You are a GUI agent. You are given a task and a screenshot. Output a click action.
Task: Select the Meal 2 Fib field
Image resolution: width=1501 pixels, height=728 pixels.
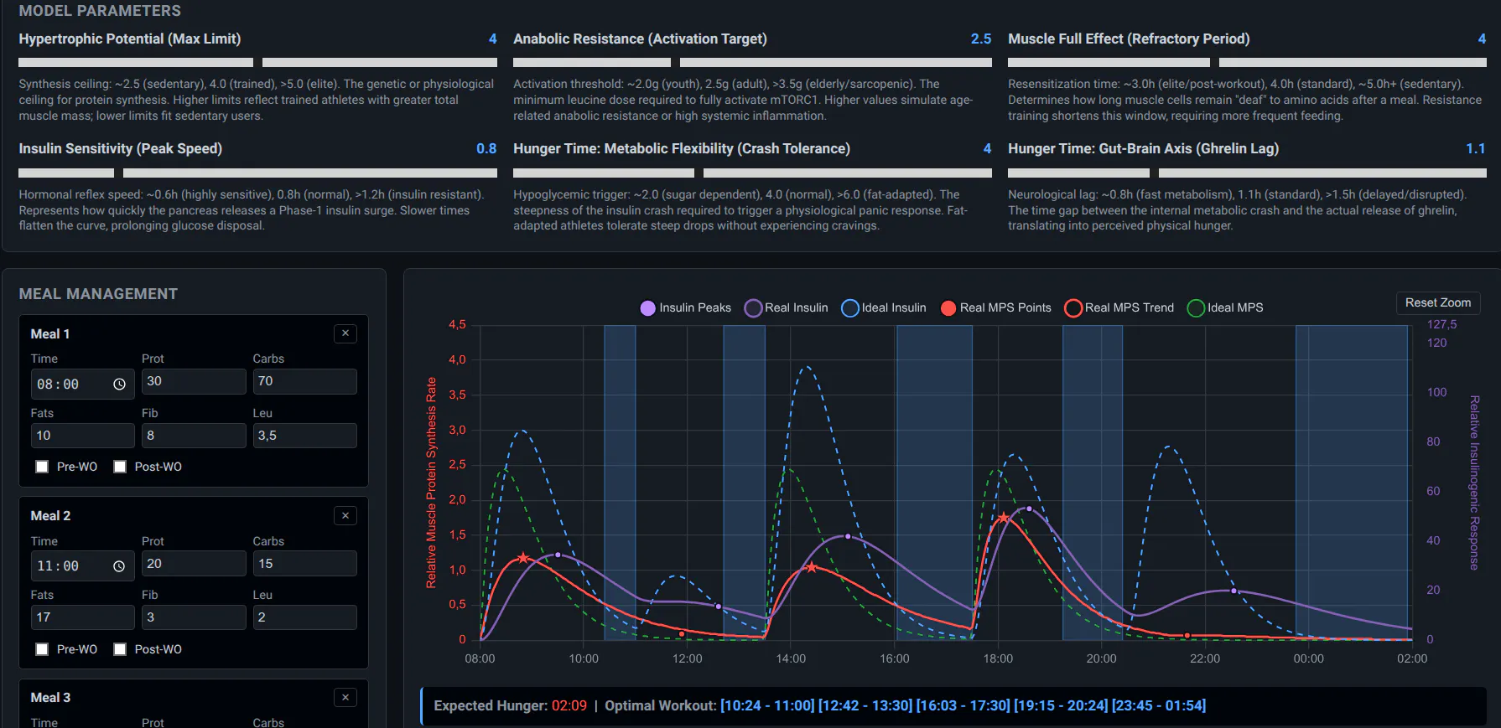(194, 617)
